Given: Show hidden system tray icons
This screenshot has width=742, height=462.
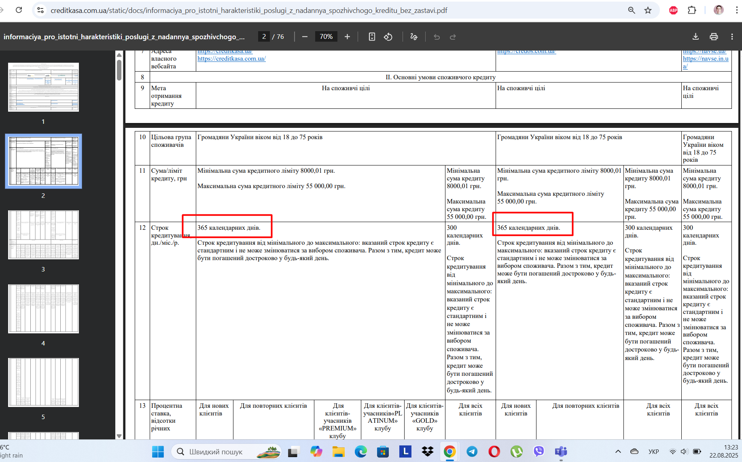Looking at the screenshot, I should (x=618, y=451).
